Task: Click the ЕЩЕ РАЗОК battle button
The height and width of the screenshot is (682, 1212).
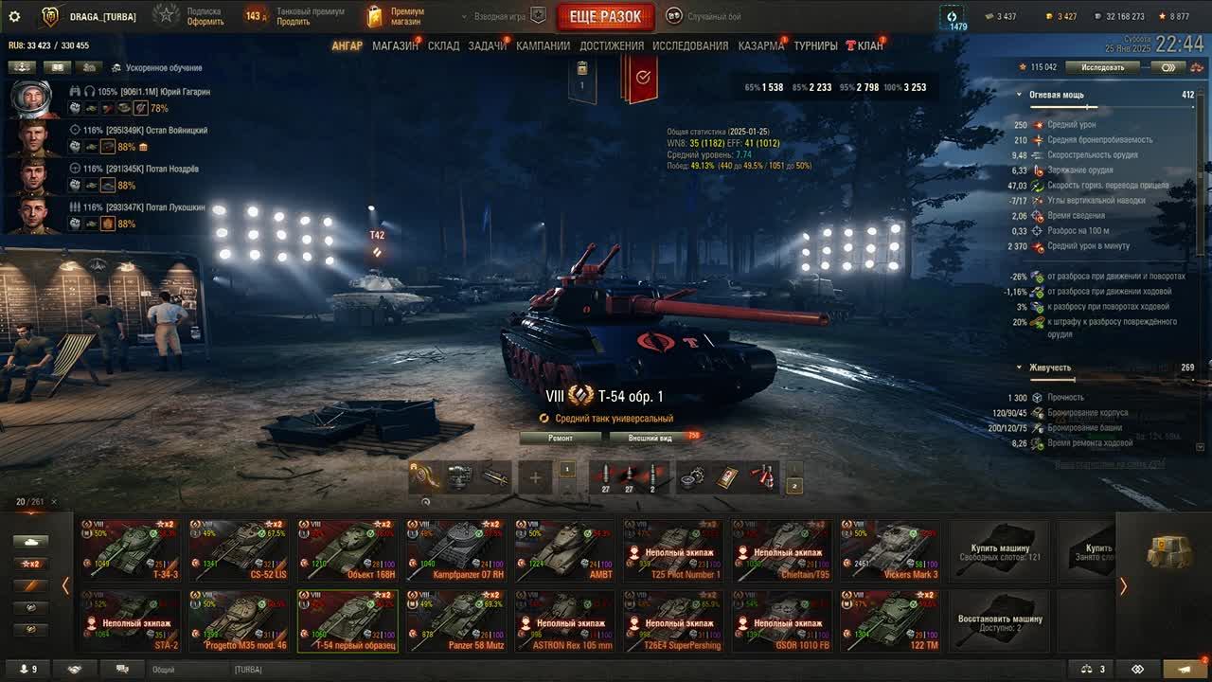Action: (x=605, y=16)
